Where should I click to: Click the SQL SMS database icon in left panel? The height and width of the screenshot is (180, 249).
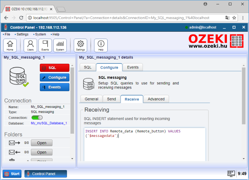[x=19, y=77]
